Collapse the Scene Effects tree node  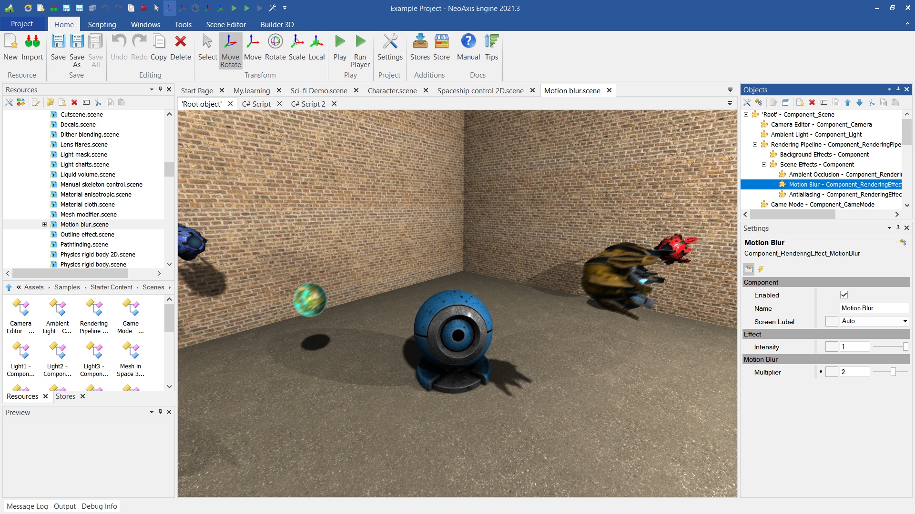click(764, 165)
